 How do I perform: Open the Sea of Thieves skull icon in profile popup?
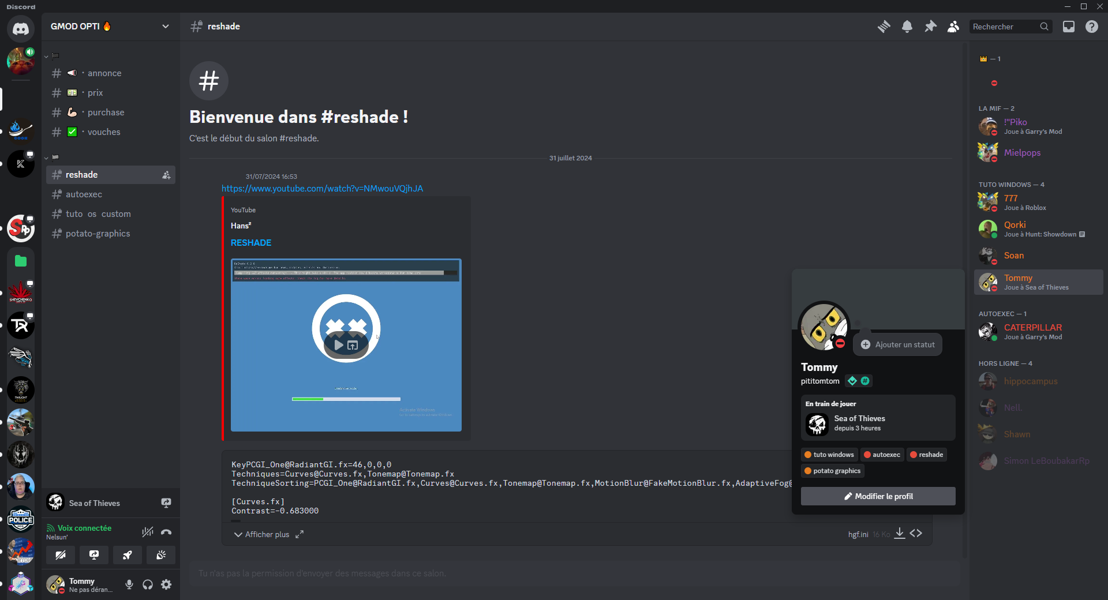click(817, 424)
